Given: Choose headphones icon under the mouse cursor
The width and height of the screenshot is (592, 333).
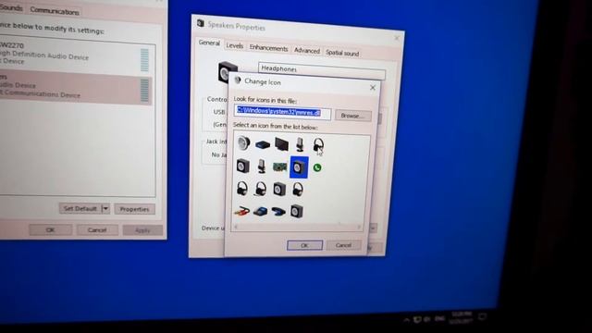Looking at the screenshot, I should (318, 145).
